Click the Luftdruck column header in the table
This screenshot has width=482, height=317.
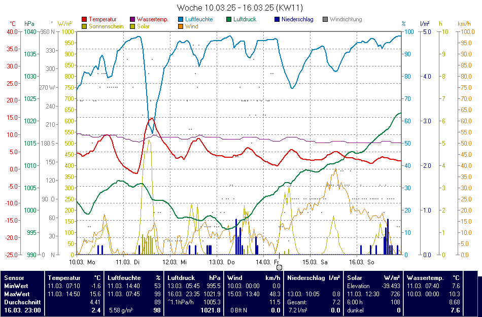coord(181,277)
